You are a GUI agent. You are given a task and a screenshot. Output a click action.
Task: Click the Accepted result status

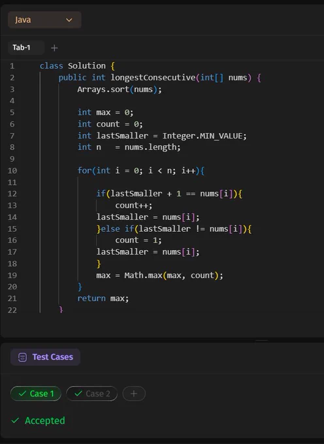tap(45, 420)
